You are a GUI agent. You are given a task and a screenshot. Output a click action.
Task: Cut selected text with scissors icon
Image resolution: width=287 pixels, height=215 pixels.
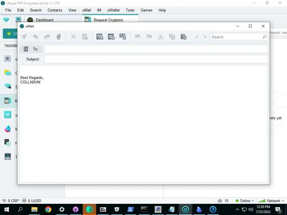tap(161, 37)
